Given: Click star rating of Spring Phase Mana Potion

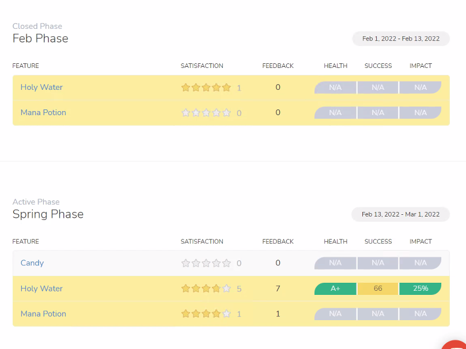Looking at the screenshot, I should 206,314.
